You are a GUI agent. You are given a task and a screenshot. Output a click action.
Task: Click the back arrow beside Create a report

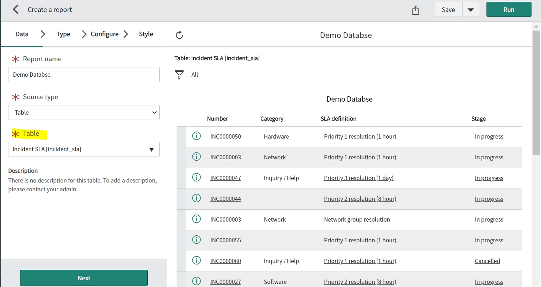[16, 9]
